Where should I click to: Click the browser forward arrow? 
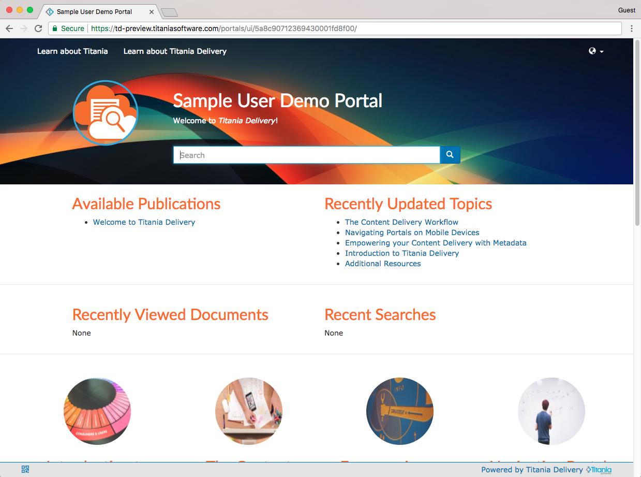point(24,28)
